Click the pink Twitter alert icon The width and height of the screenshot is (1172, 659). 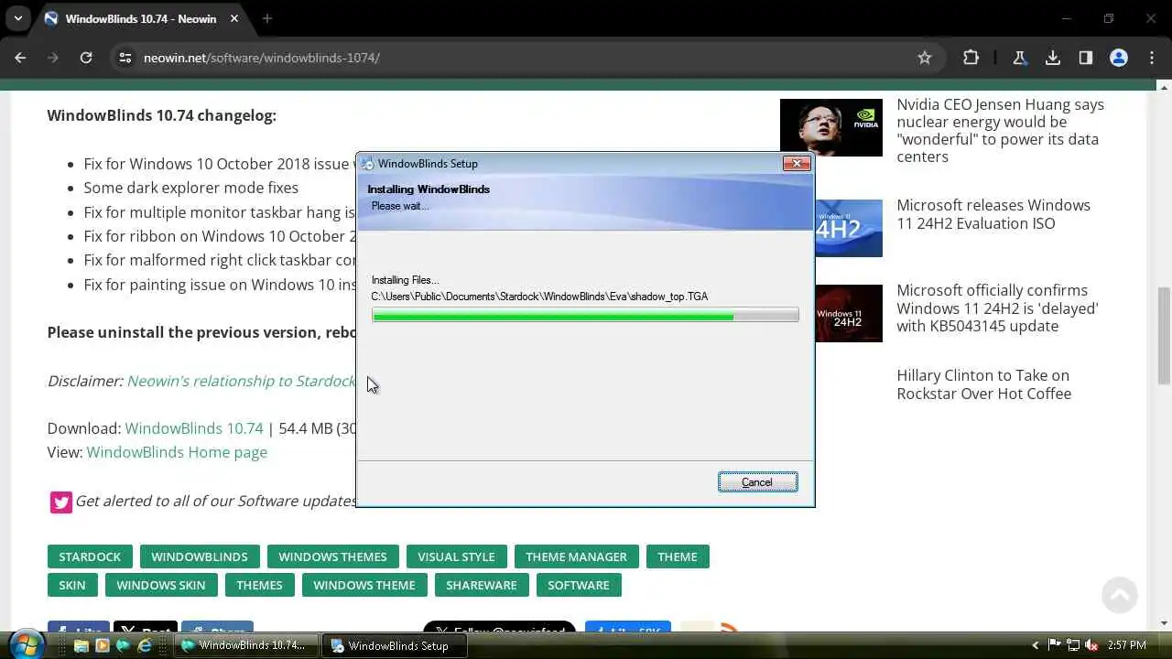61,502
